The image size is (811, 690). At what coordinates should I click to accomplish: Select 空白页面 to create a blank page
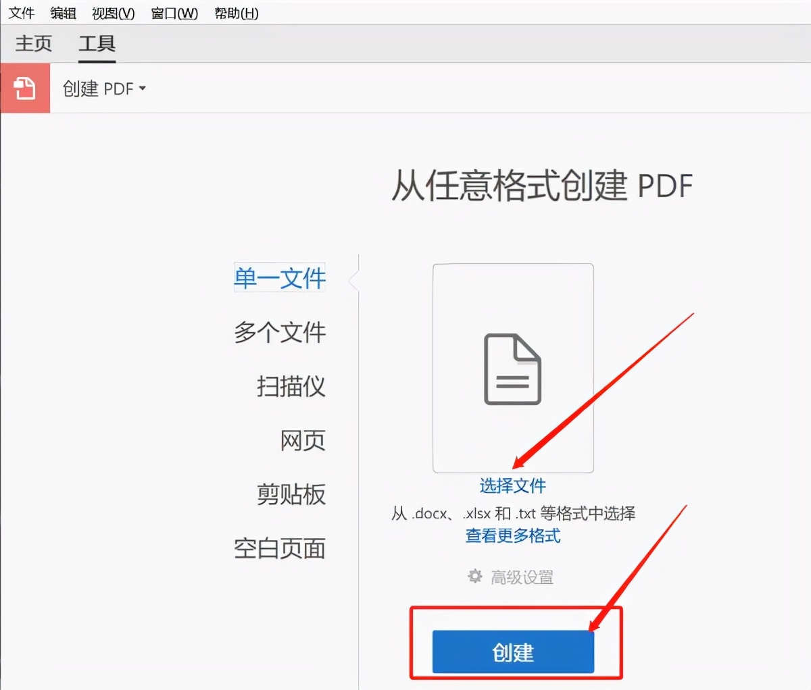[279, 549]
